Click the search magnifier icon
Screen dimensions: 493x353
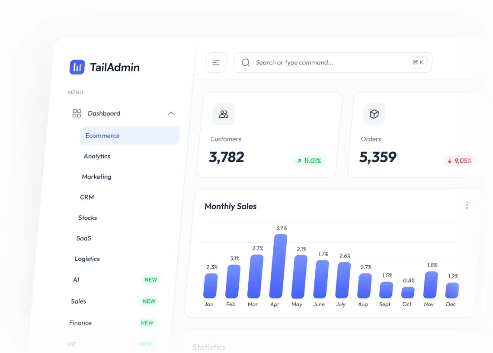(x=246, y=63)
